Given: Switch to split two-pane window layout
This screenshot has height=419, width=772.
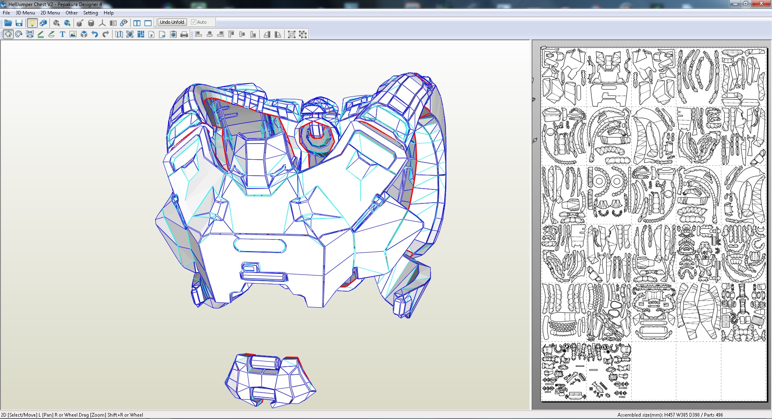Looking at the screenshot, I should [137, 23].
